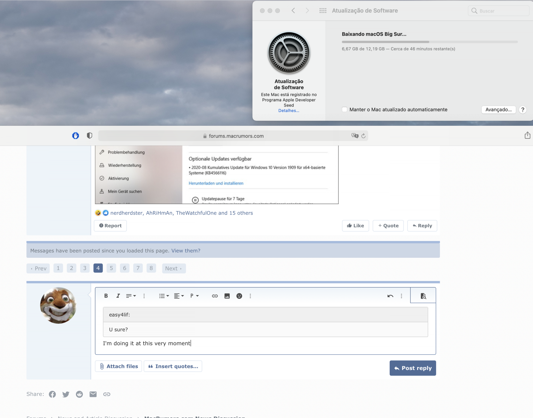Image resolution: width=533 pixels, height=418 pixels.
Task: Expand the paragraph format dropdown
Action: point(195,296)
